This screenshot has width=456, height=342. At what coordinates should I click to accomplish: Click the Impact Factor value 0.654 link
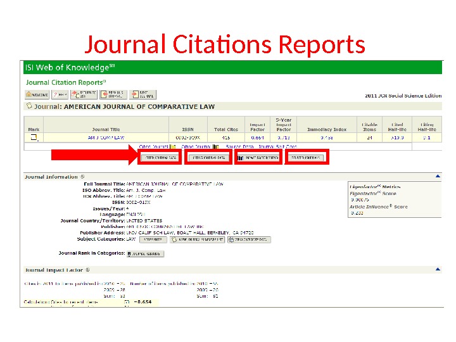click(x=257, y=137)
